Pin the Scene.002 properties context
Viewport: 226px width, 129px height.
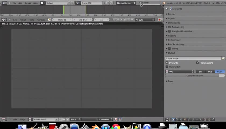tap(167, 9)
